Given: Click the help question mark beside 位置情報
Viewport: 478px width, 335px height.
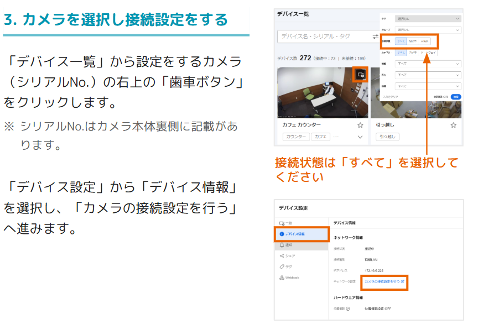Looking at the screenshot, I should [x=348, y=309].
